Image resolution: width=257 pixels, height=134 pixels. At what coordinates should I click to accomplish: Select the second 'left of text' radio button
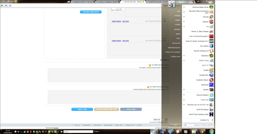[155, 41]
